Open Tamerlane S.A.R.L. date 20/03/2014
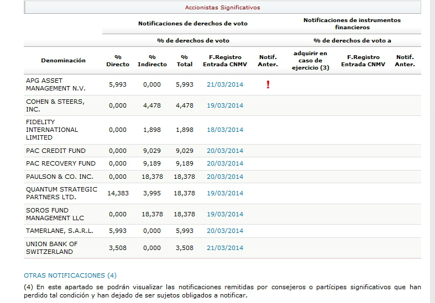Viewport: 435px width, 303px height. click(x=225, y=231)
